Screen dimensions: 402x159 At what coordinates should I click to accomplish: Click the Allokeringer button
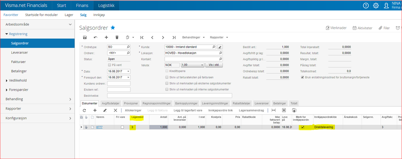[x=133, y=110]
